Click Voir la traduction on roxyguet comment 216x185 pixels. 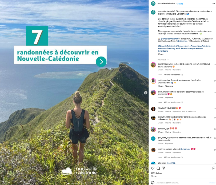coord(189,111)
